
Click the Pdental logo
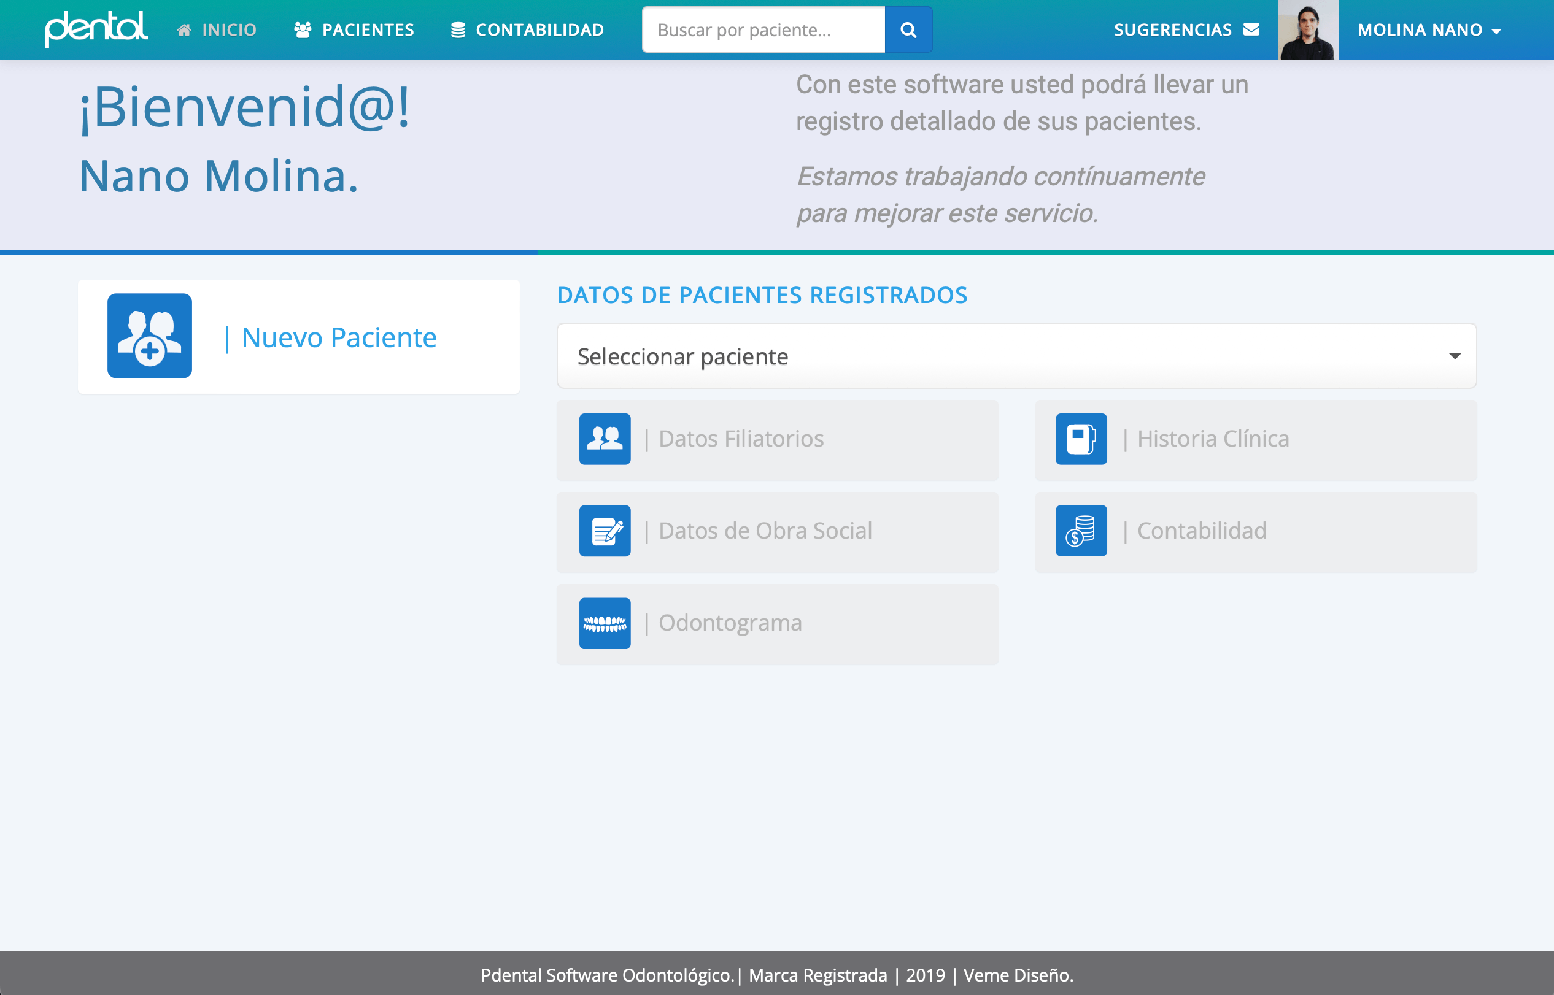click(x=96, y=28)
